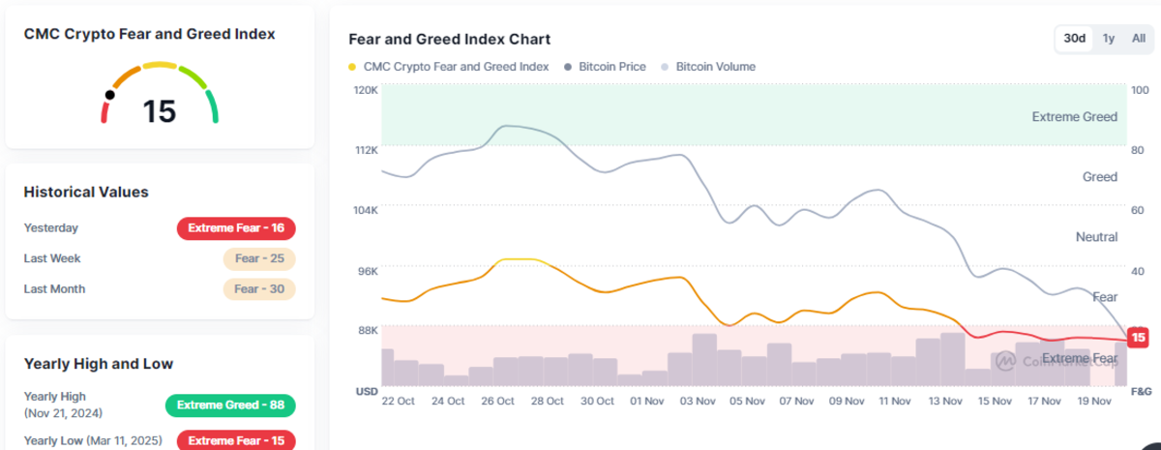Toggle Bitcoin Volume legend series
The width and height of the screenshot is (1161, 450).
715,67
